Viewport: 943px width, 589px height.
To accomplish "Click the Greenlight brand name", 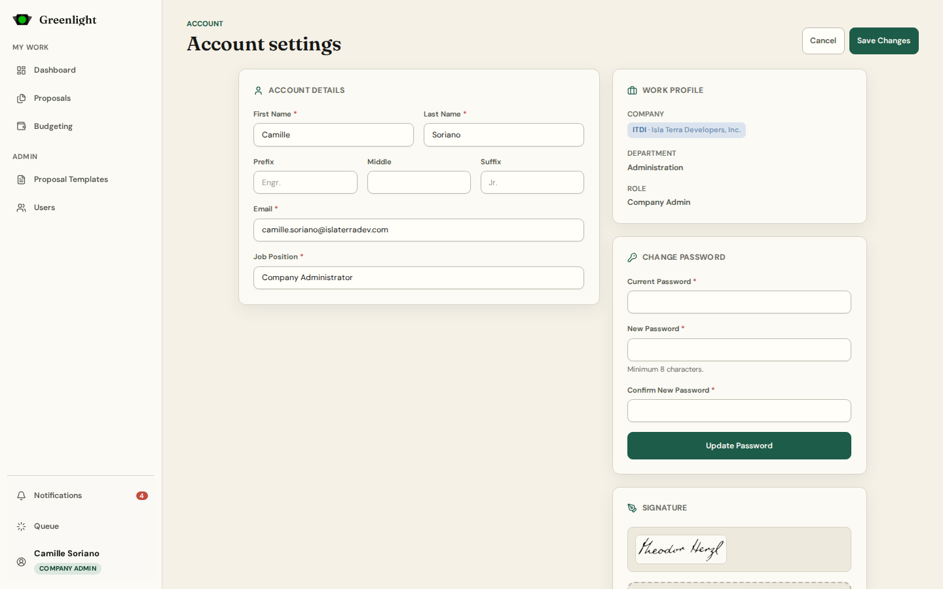I will point(67,20).
